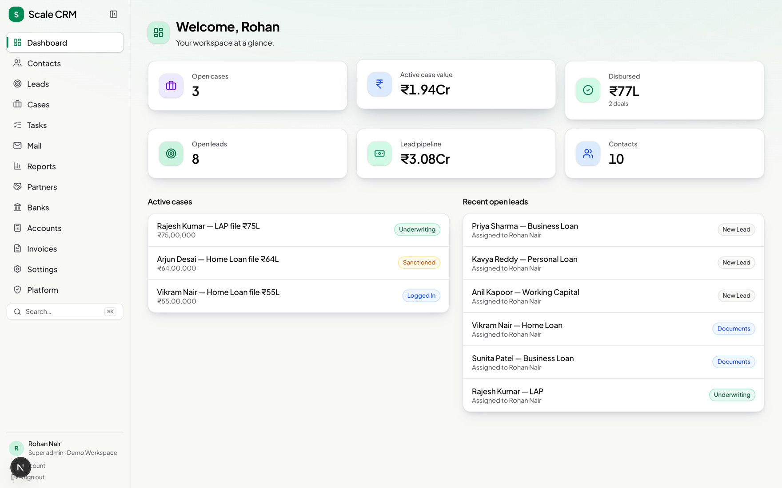Click the dashboard grid icon beside Welcome
The height and width of the screenshot is (488, 782).
(159, 32)
